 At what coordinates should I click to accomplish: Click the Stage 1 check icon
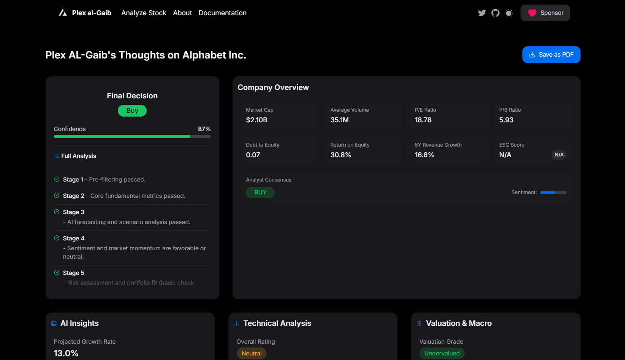(x=57, y=179)
